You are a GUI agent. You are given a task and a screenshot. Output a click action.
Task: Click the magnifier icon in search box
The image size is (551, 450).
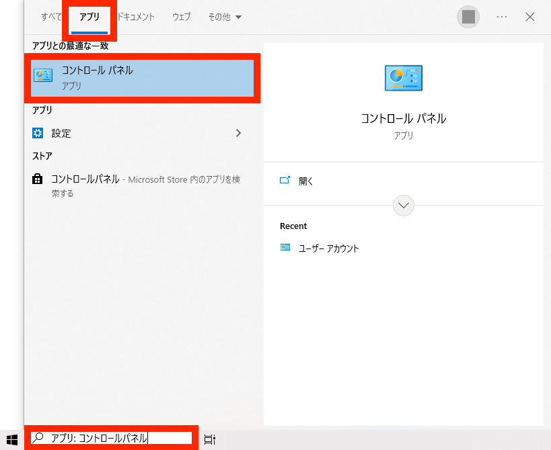click(x=38, y=438)
